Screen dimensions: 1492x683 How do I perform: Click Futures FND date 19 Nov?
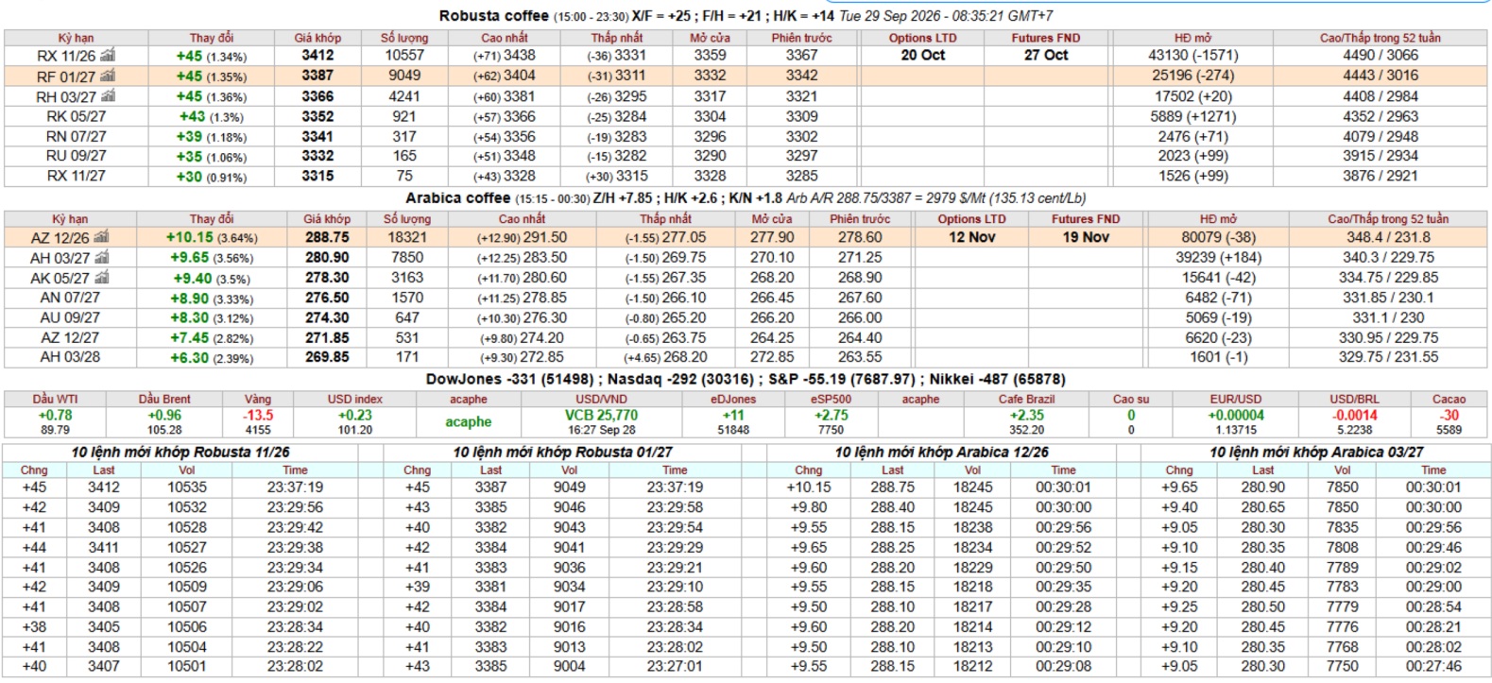(1086, 237)
